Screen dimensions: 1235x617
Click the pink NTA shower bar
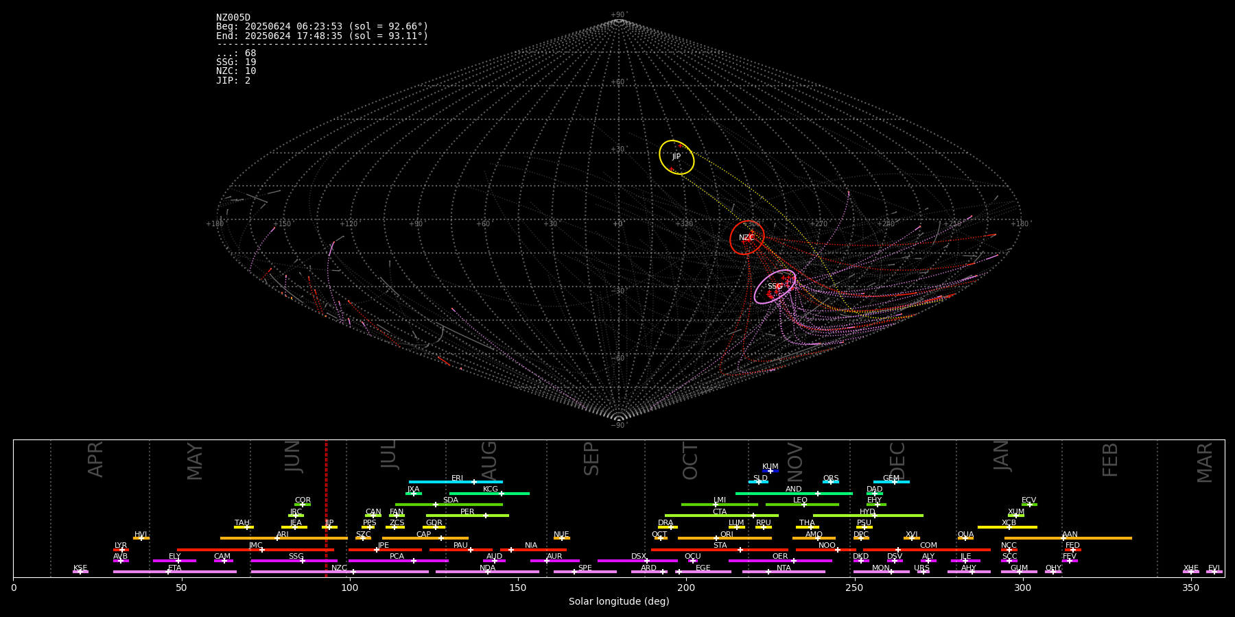[784, 572]
